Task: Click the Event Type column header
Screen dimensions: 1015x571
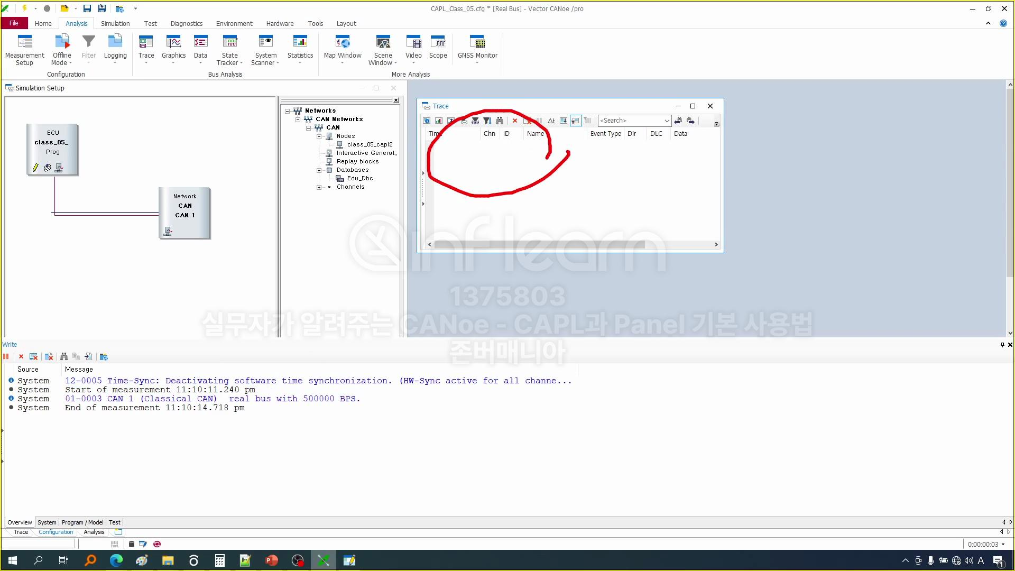Action: pos(605,134)
